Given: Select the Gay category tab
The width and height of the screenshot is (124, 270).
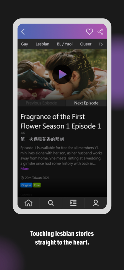Looking at the screenshot, I should (x=24, y=44).
